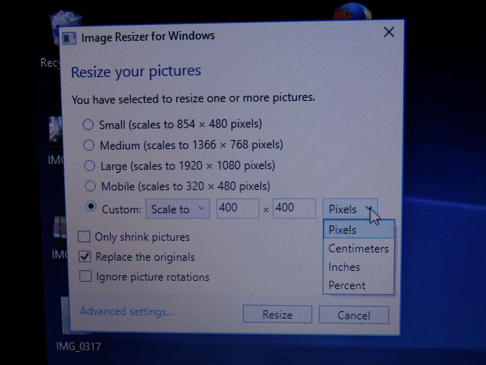Screen dimensions: 486x365
Task: Choose the Large 1920 × 1080 size
Action: coord(89,166)
